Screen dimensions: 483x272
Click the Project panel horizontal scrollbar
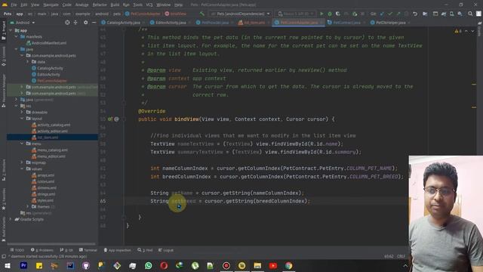[51, 243]
